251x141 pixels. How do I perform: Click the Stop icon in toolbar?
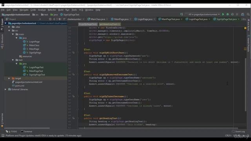coord(237,14)
